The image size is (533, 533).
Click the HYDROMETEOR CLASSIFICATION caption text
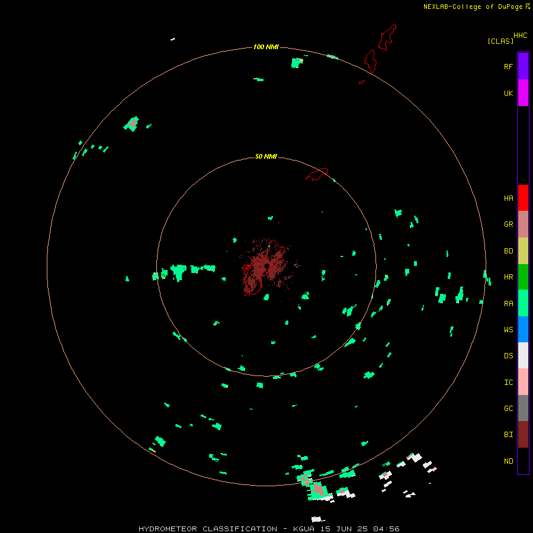click(208, 529)
